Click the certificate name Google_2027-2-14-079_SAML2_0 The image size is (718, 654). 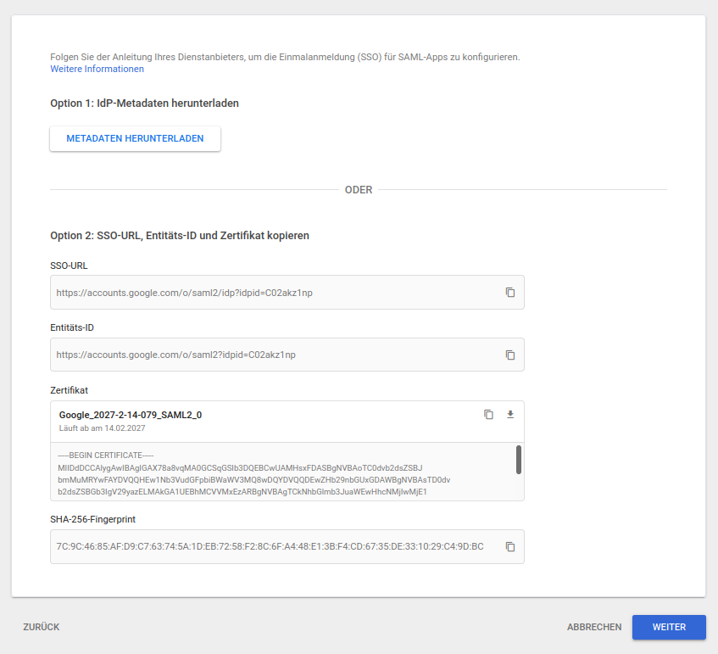(x=131, y=415)
